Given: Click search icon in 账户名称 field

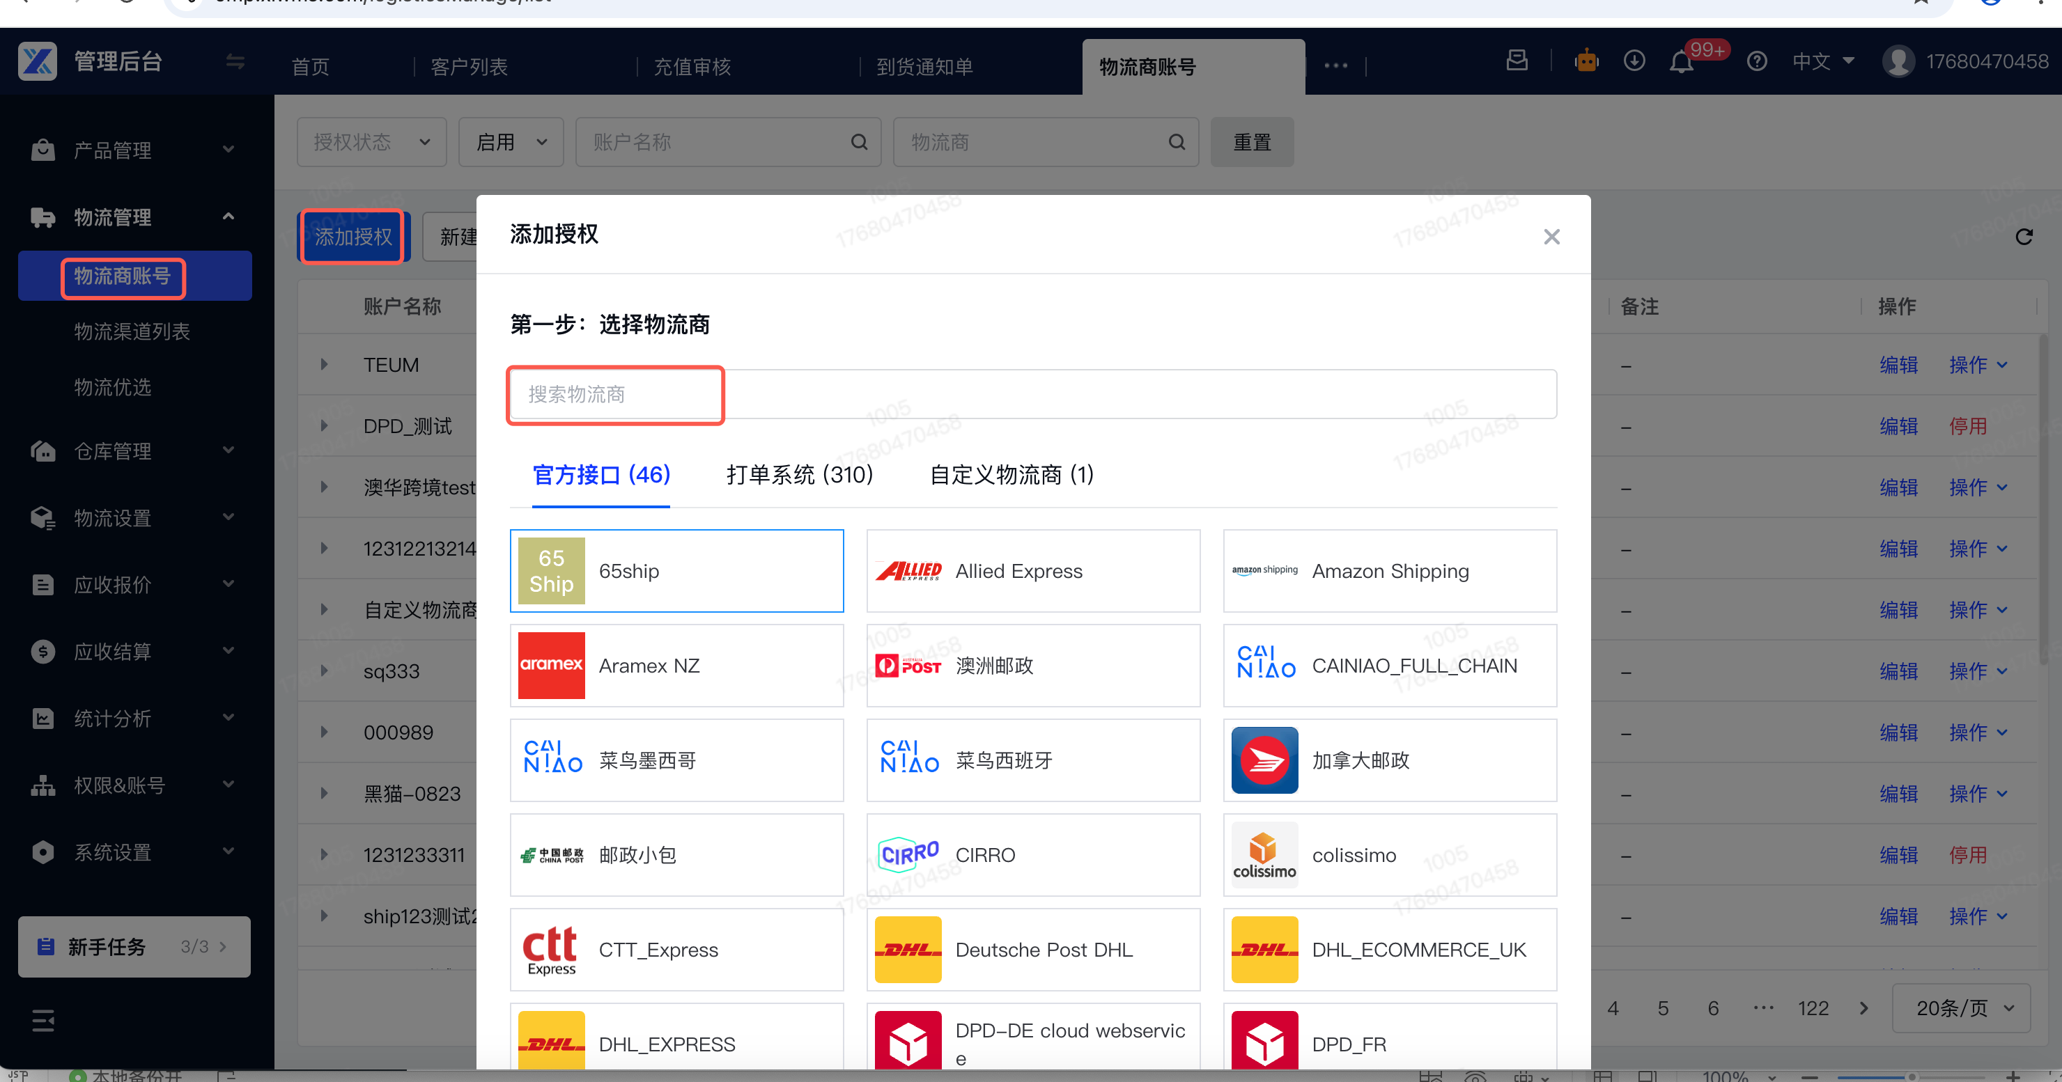Looking at the screenshot, I should [x=859, y=143].
